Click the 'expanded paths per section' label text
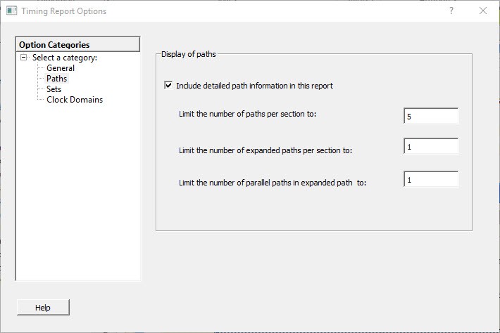Image resolution: width=500 pixels, height=333 pixels. (265, 150)
